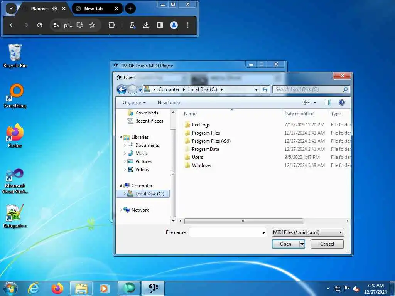Open Chrome's tab search dropdown
Image resolution: width=395 pixels, height=296 pixels.
(x=11, y=8)
